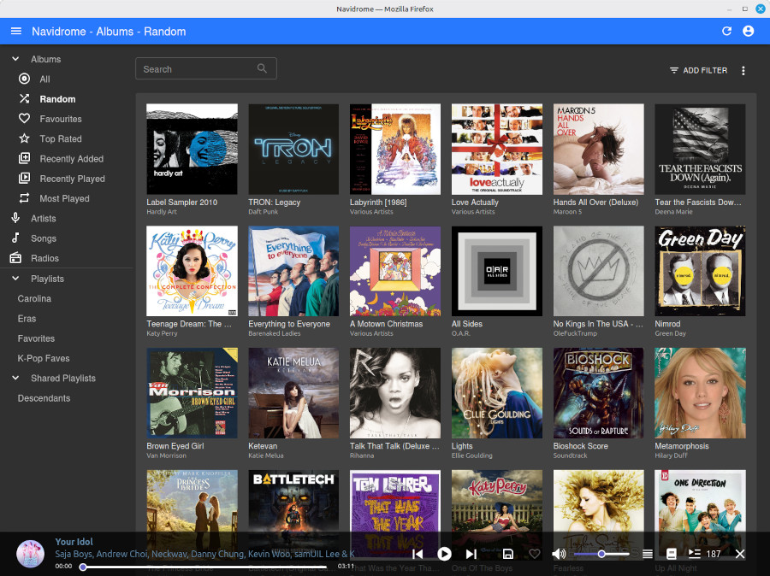Click the ADD FILTER button
This screenshot has width=770, height=576.
click(x=698, y=70)
